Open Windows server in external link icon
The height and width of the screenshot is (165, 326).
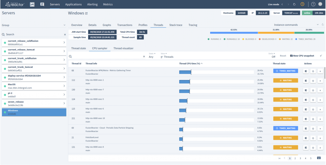[x=87, y=13]
